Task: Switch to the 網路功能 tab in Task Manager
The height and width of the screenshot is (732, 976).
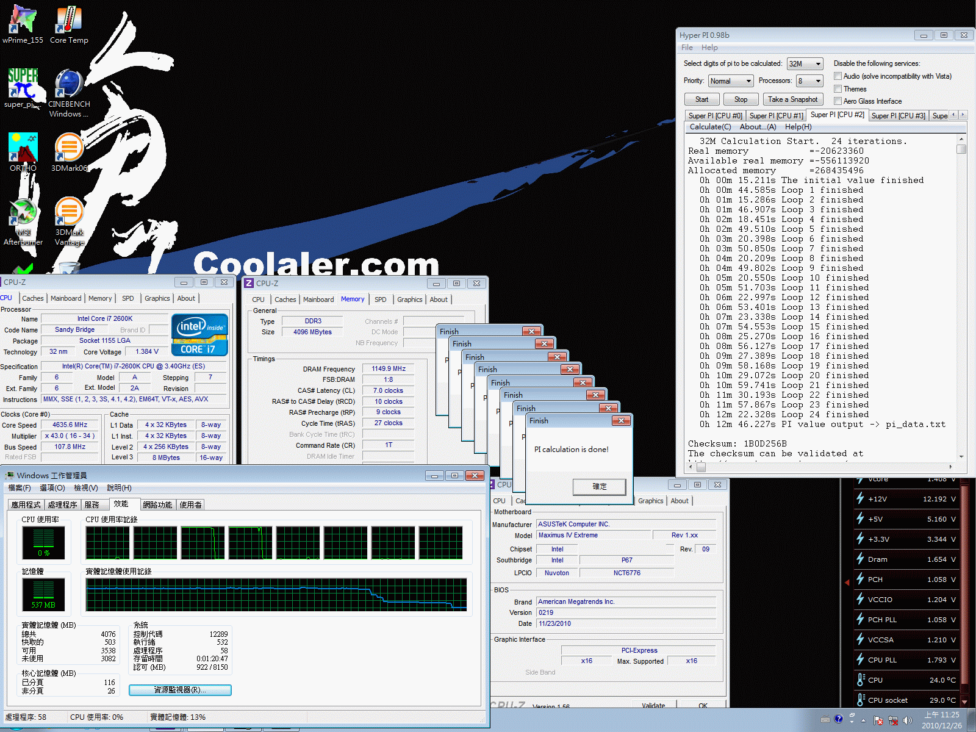Action: pos(157,505)
